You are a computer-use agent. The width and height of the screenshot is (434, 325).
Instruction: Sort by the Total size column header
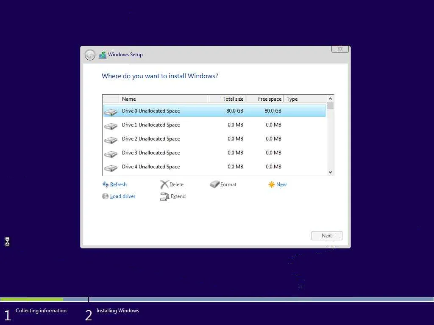(226, 99)
